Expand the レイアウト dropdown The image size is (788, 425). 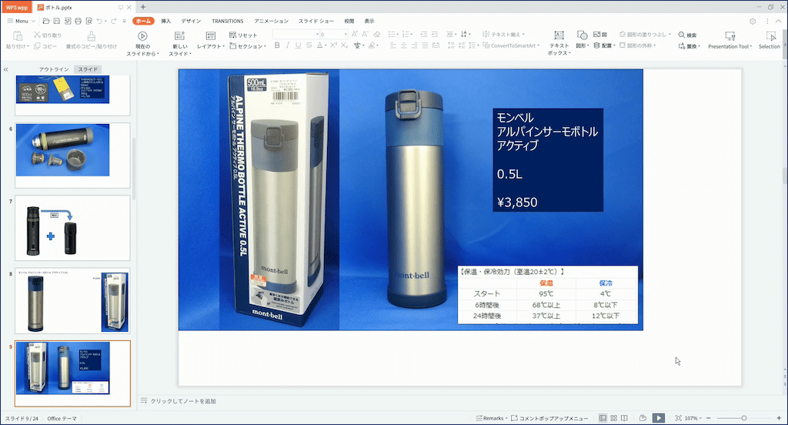[x=210, y=46]
